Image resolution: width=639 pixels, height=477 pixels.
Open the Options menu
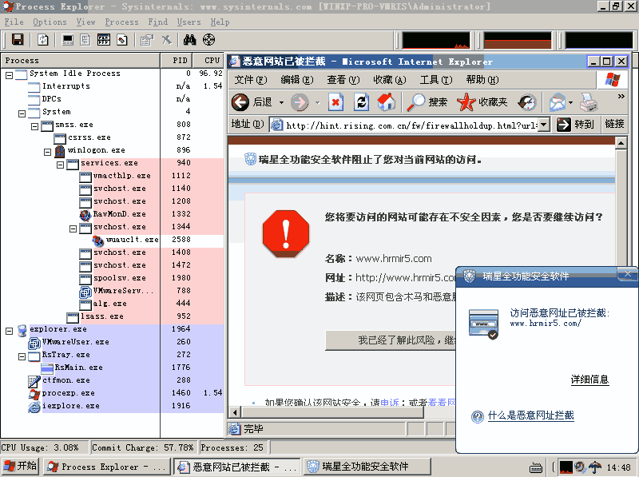[x=50, y=22]
